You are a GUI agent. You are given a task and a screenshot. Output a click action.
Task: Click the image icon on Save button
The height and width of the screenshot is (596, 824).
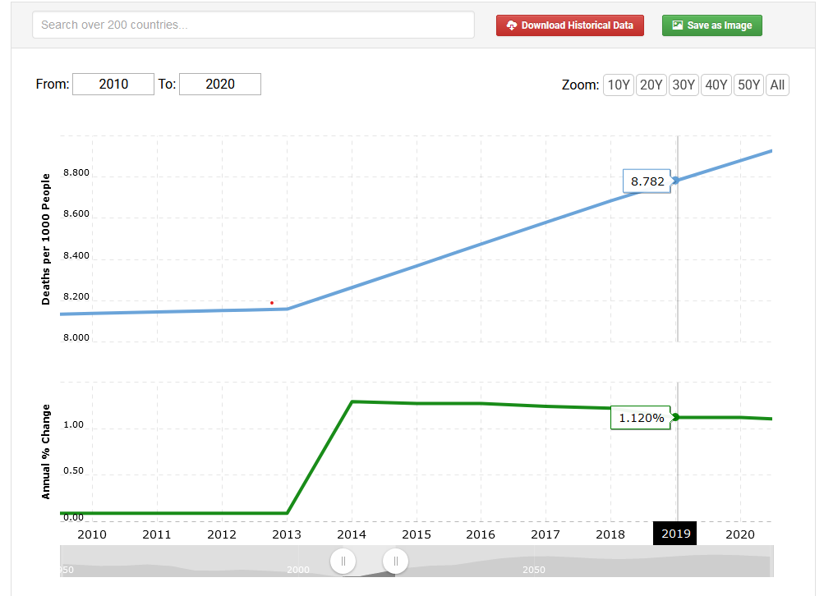coord(677,25)
